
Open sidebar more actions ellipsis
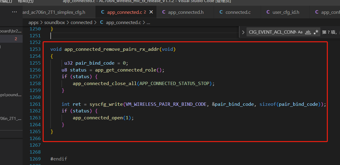click(x=14, y=12)
